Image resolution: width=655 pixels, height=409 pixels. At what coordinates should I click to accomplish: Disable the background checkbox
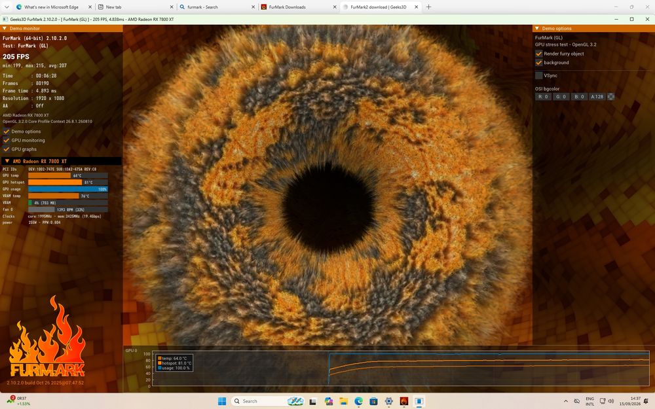pyautogui.click(x=539, y=63)
